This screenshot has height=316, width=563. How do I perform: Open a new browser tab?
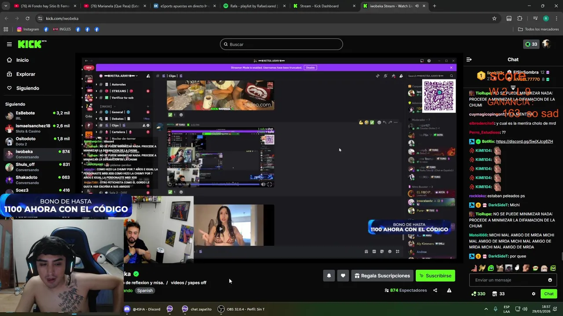tap(434, 6)
